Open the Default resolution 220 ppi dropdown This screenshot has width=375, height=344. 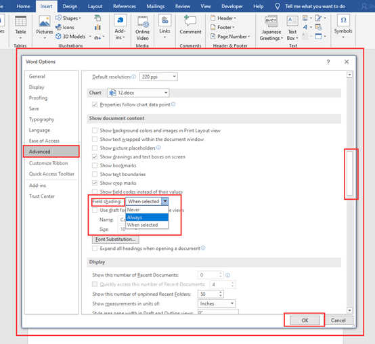click(158, 77)
